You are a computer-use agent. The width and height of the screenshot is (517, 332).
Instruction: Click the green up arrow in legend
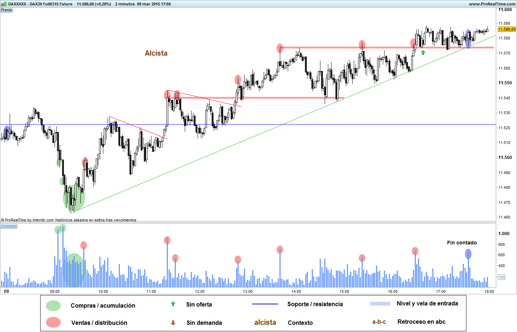173,304
